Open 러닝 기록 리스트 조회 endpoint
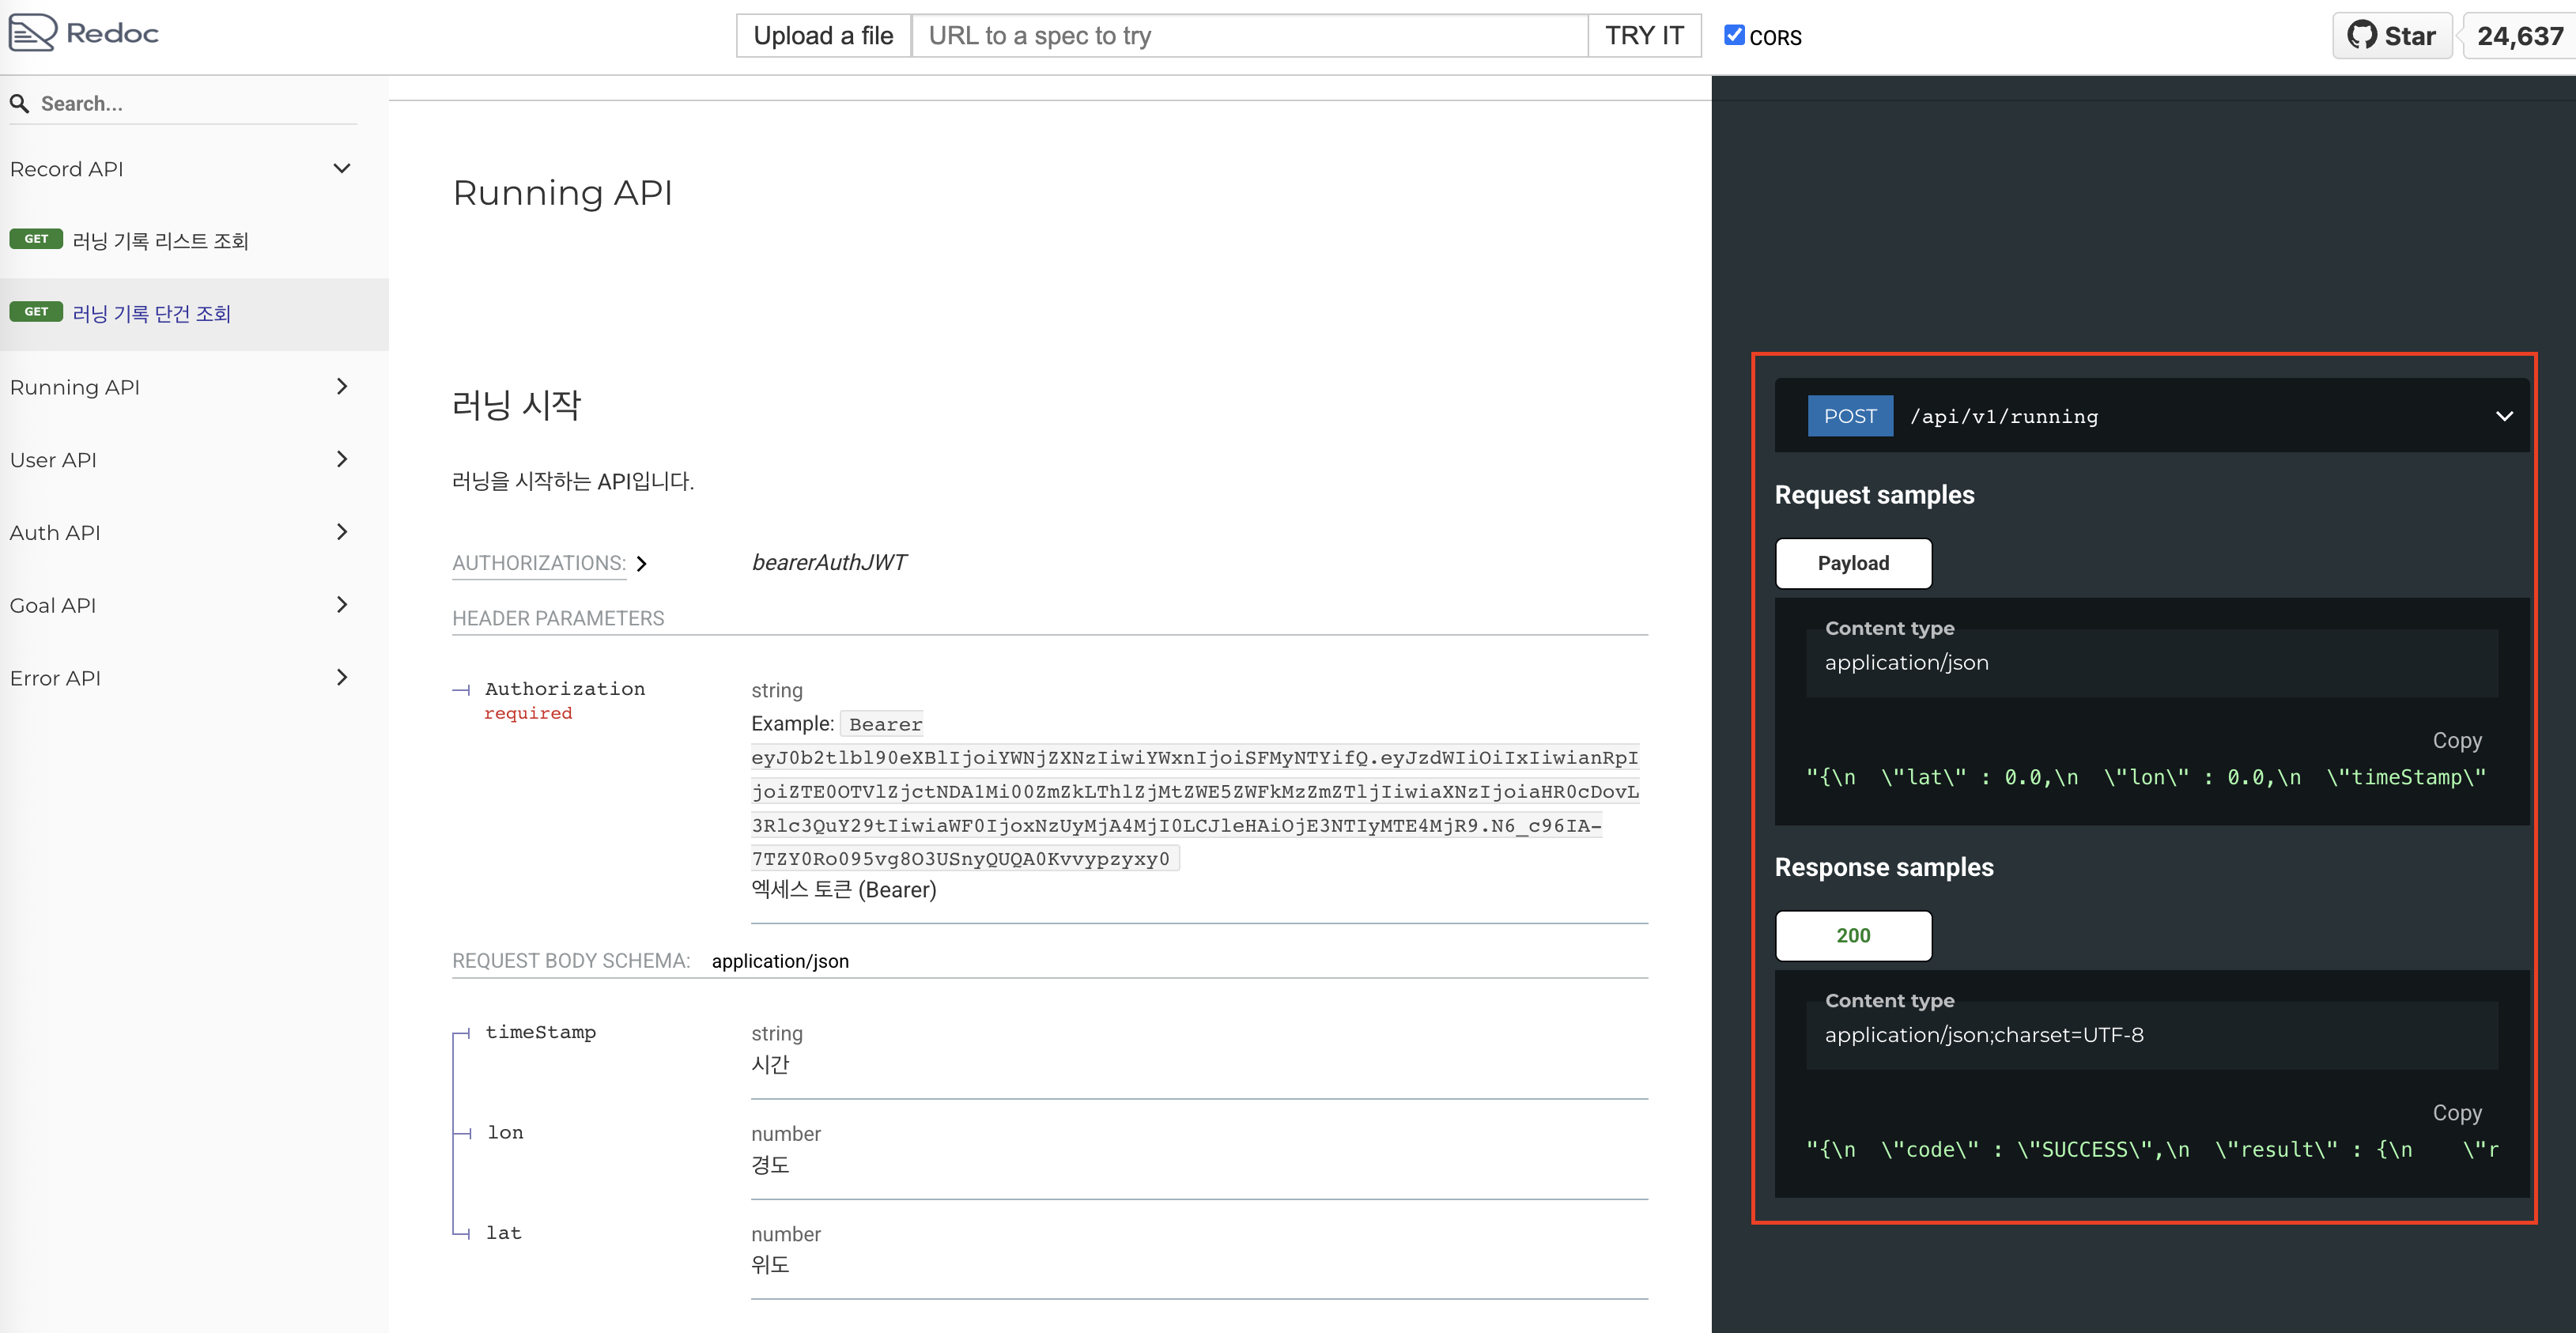Viewport: 2576px width, 1333px height. pos(194,241)
